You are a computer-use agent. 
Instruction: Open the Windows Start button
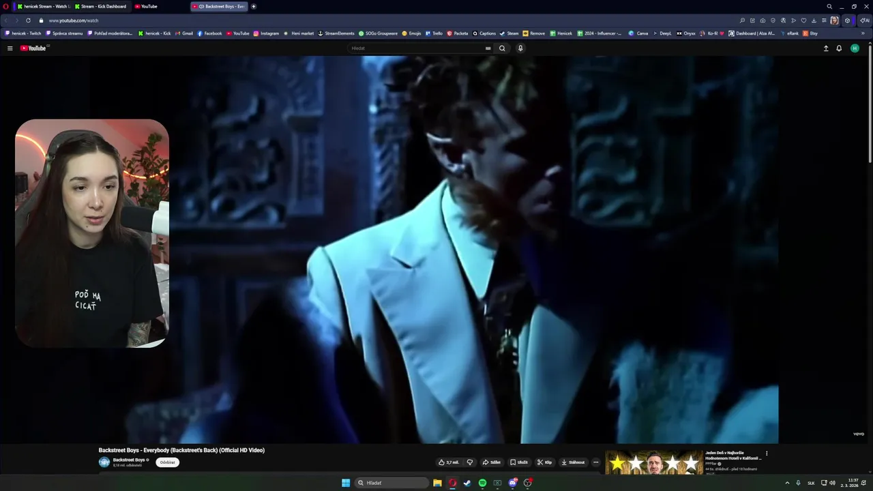point(346,483)
